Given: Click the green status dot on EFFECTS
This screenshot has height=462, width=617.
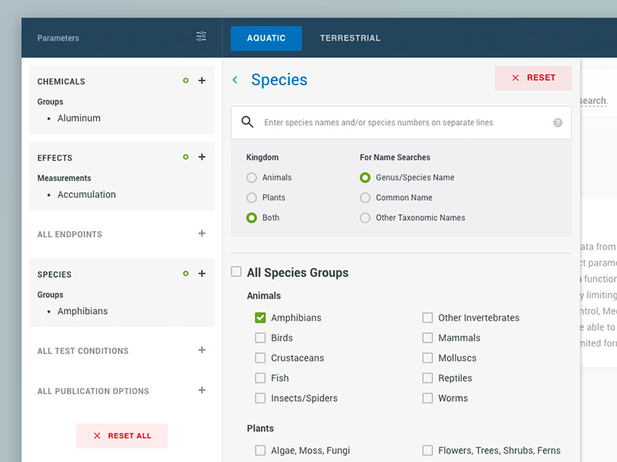Looking at the screenshot, I should [x=186, y=157].
